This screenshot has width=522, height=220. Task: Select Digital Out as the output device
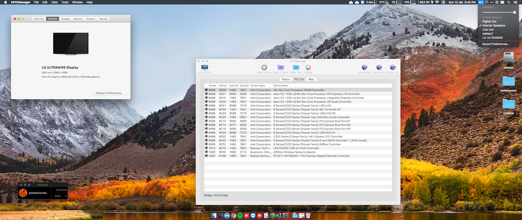point(489,21)
